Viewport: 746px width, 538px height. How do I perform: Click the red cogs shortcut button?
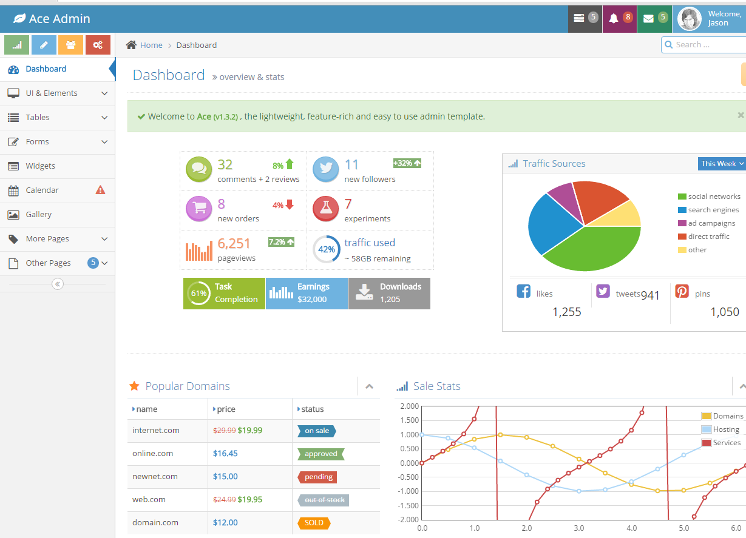98,45
